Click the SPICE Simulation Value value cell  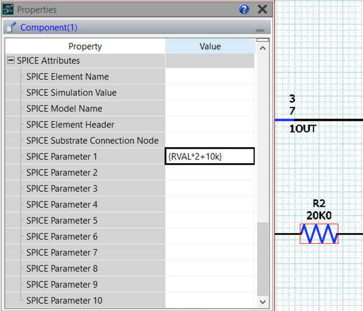pos(210,92)
